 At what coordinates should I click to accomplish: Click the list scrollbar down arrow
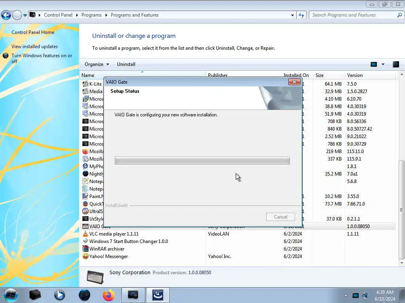click(401, 263)
